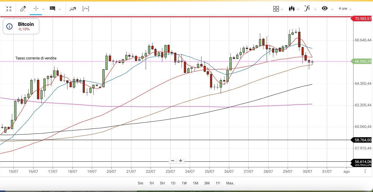Viewport: 373px width, 192px height.
Task: Click the candlestick chart type icon
Action: click(x=292, y=8)
